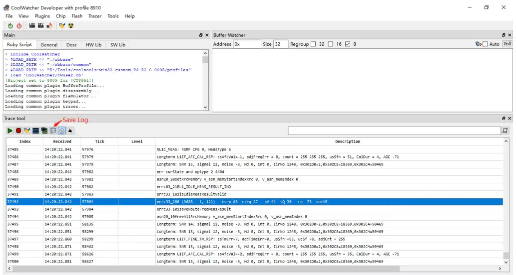Viewport: 516px width, 275px height.
Task: Toggle the clock timestamp icon in Trace tool
Action: [x=61, y=131]
